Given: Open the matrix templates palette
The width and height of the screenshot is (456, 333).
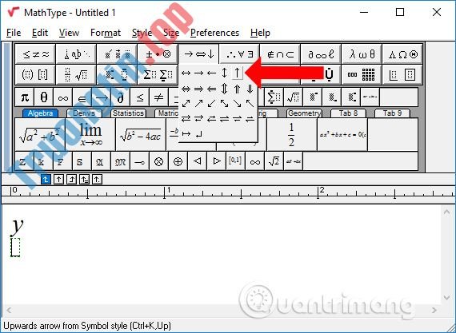Looking at the screenshot, I should (362, 74).
